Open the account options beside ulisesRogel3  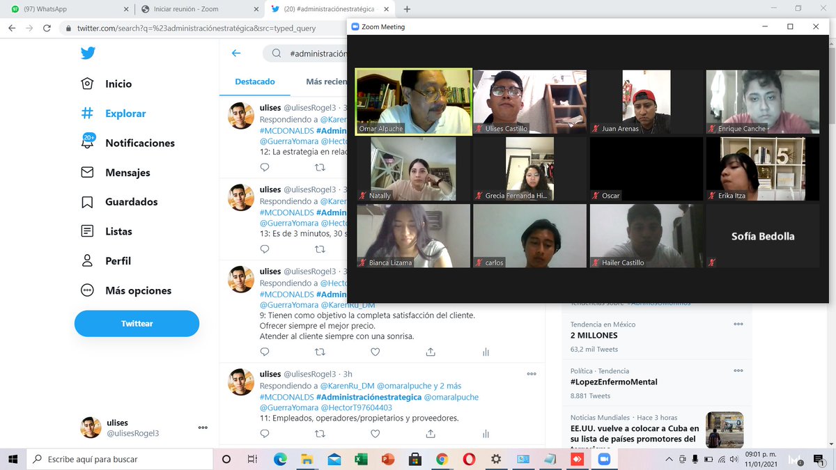pyautogui.click(x=202, y=428)
